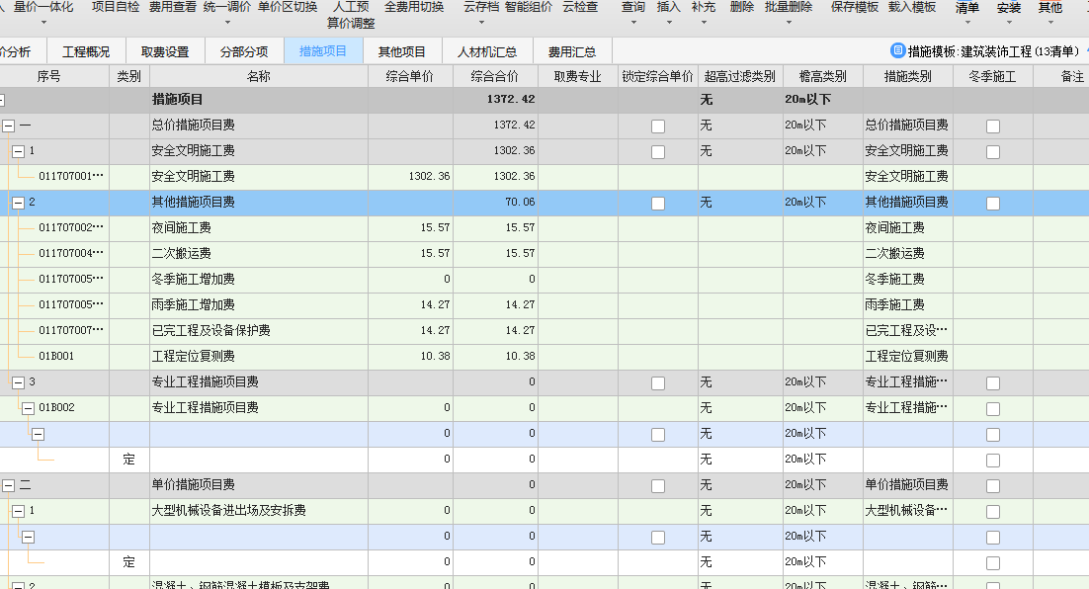The image size is (1089, 589).
Task: Tick 冬季施工 checkbox for 其他措施项目费 row
Action: coord(993,203)
